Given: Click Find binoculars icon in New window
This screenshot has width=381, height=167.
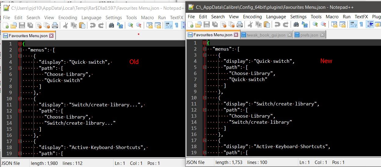Looking at the screenshot, I should (x=296, y=24).
